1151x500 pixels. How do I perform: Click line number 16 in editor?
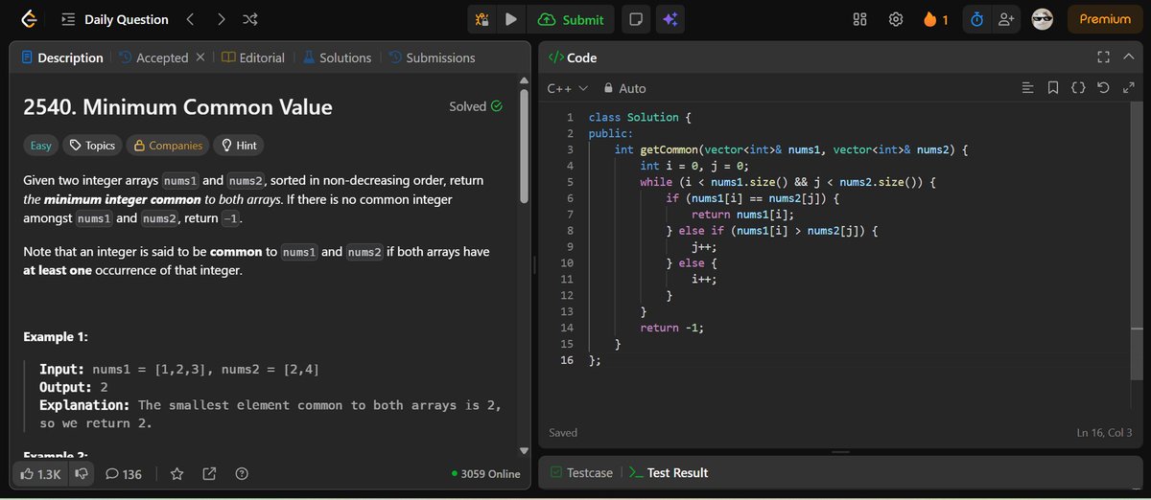tap(566, 360)
